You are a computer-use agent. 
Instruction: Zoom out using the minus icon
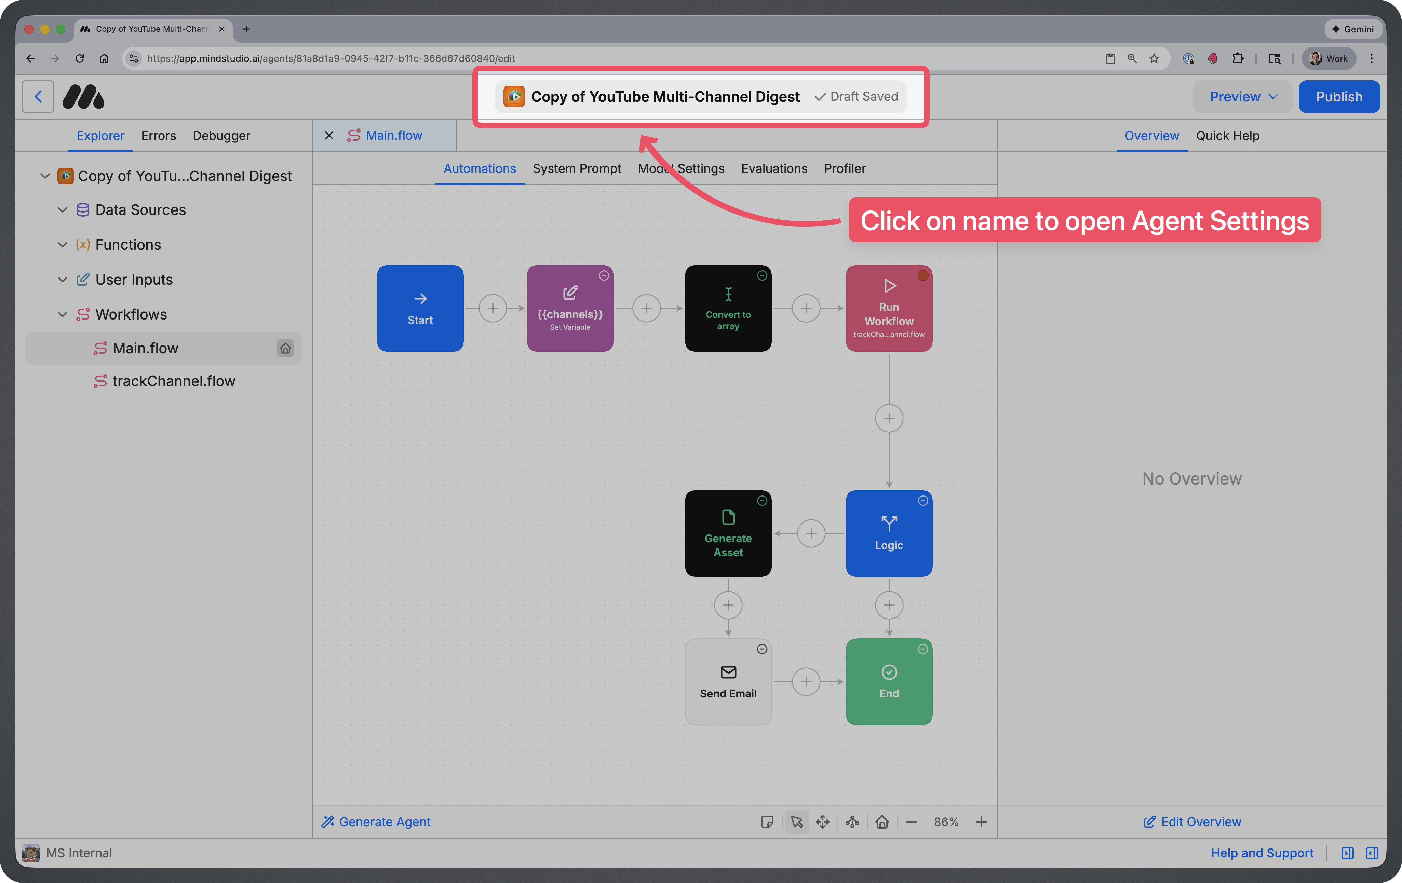pos(912,821)
